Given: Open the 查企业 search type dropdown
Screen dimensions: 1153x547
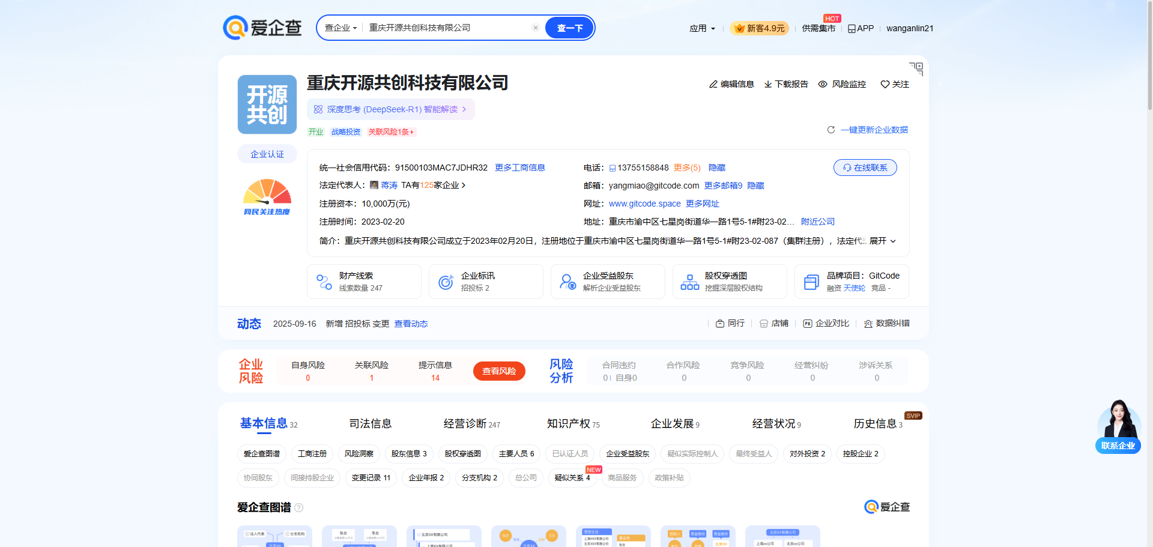Looking at the screenshot, I should (x=340, y=28).
